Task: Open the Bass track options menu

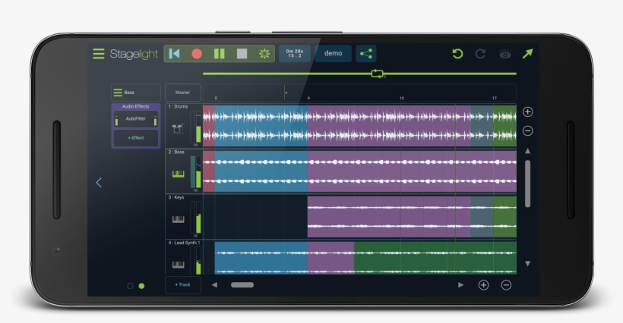Action: (x=118, y=93)
